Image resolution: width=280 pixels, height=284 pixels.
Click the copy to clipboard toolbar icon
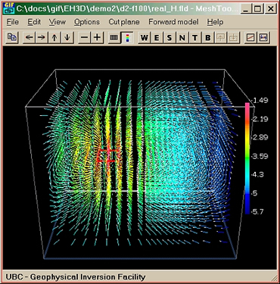coord(11,38)
